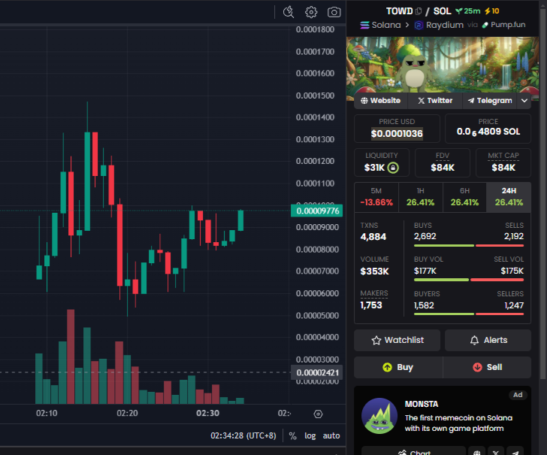
Task: Open chart settings gear icon
Action: point(311,12)
